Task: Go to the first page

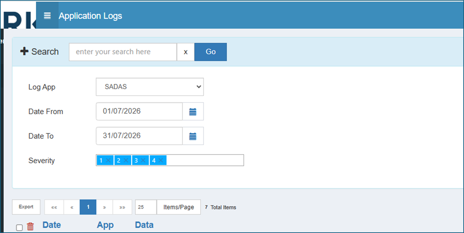Action: pos(54,207)
